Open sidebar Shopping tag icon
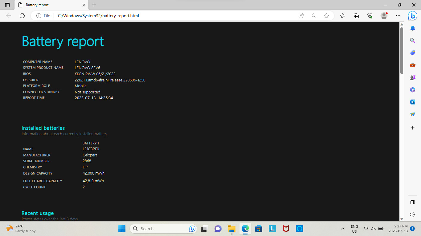421x236 pixels. click(413, 53)
